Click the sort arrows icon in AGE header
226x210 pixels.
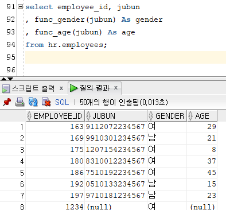(190, 116)
